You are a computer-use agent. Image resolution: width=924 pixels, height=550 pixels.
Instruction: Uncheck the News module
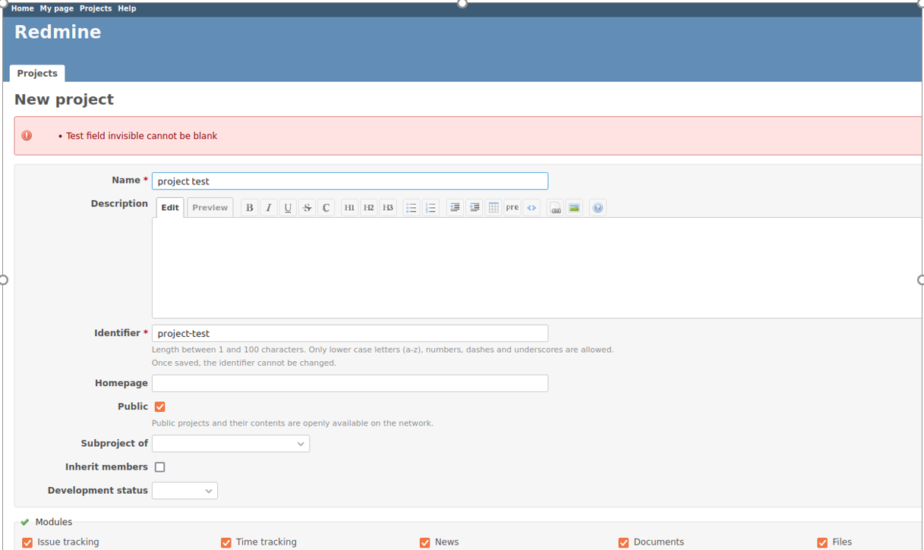pos(424,542)
